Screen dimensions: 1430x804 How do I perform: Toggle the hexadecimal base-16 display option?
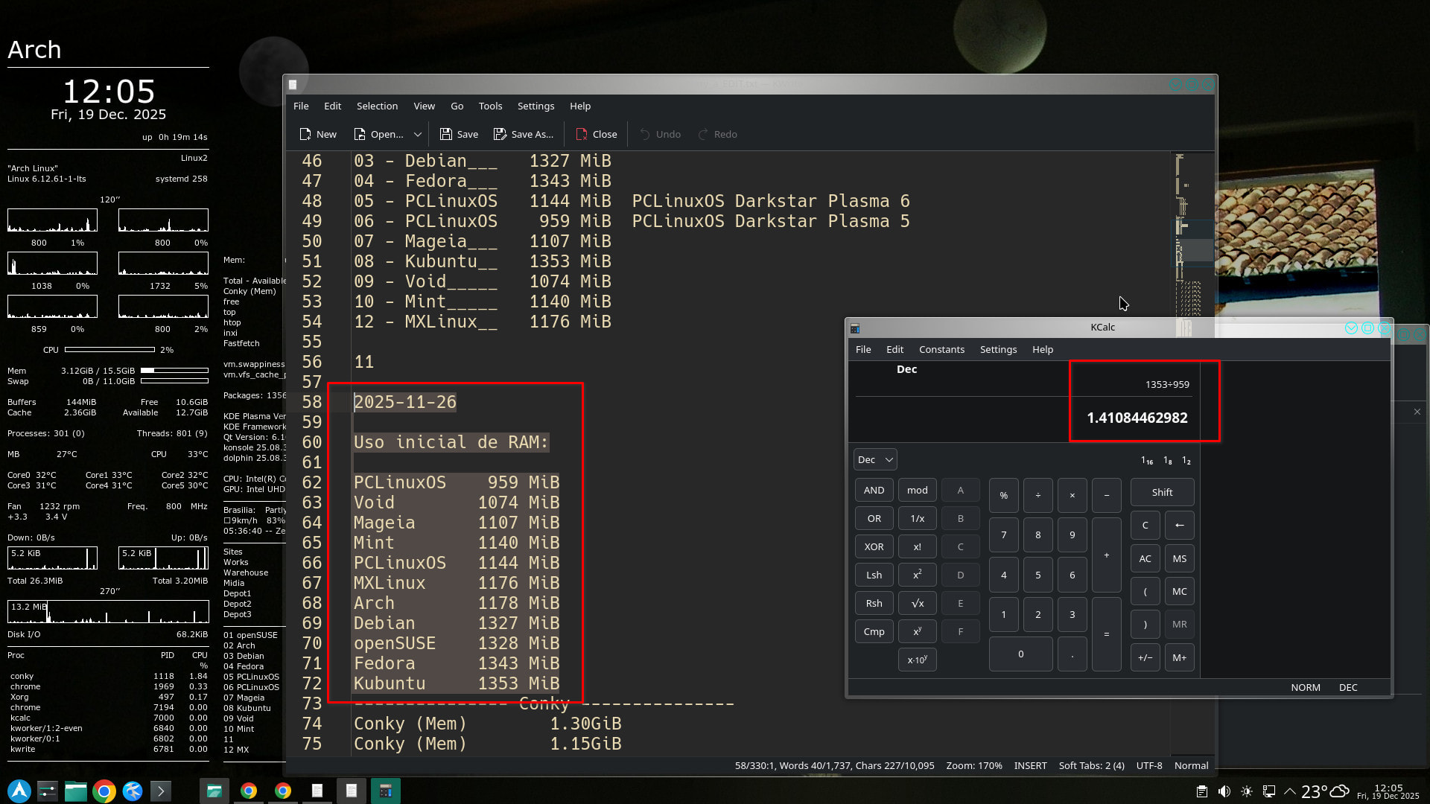click(1147, 461)
